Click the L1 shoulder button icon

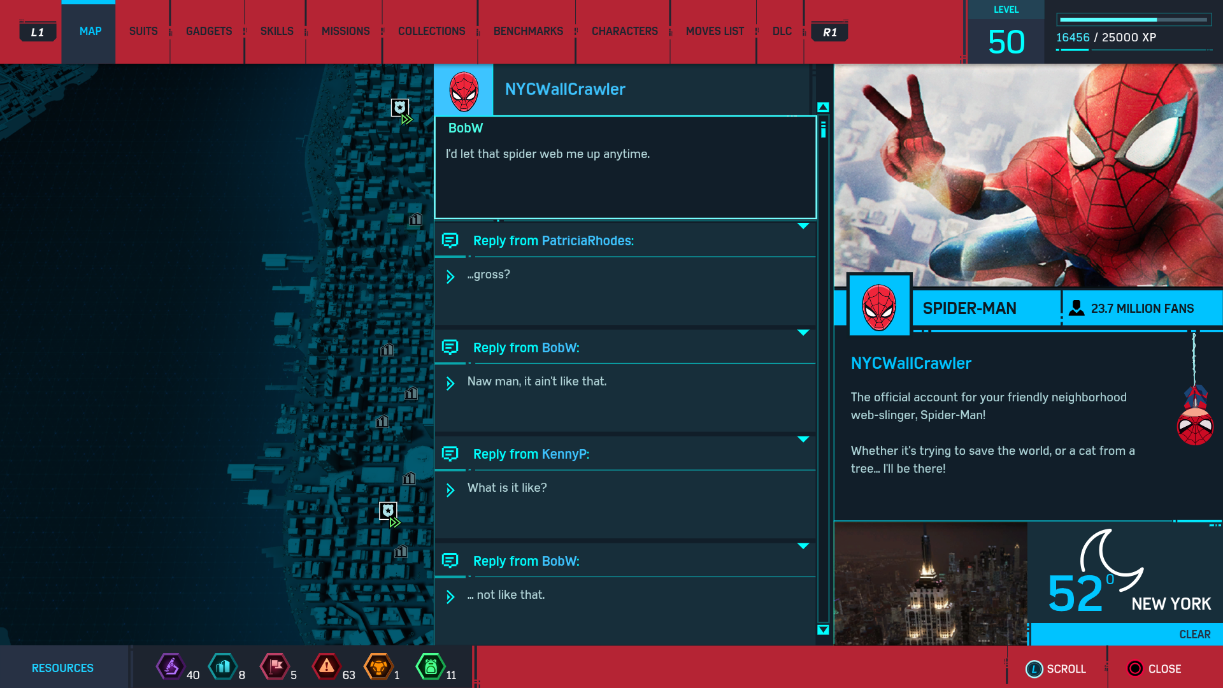(x=38, y=32)
